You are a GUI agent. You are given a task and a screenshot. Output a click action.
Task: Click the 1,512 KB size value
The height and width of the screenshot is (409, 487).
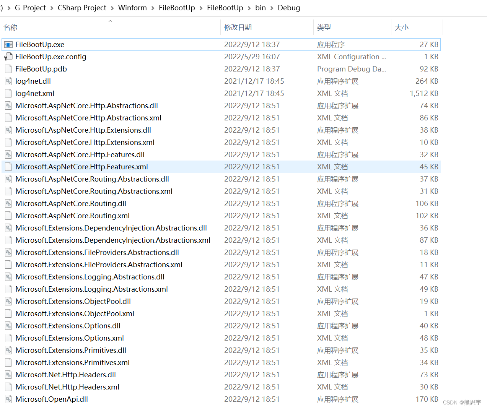pyautogui.click(x=424, y=94)
